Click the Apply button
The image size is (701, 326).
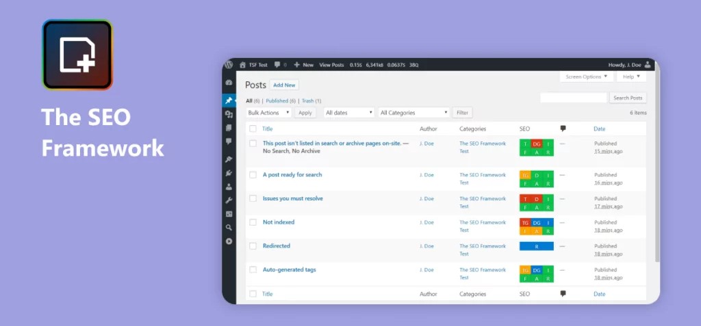[305, 113]
